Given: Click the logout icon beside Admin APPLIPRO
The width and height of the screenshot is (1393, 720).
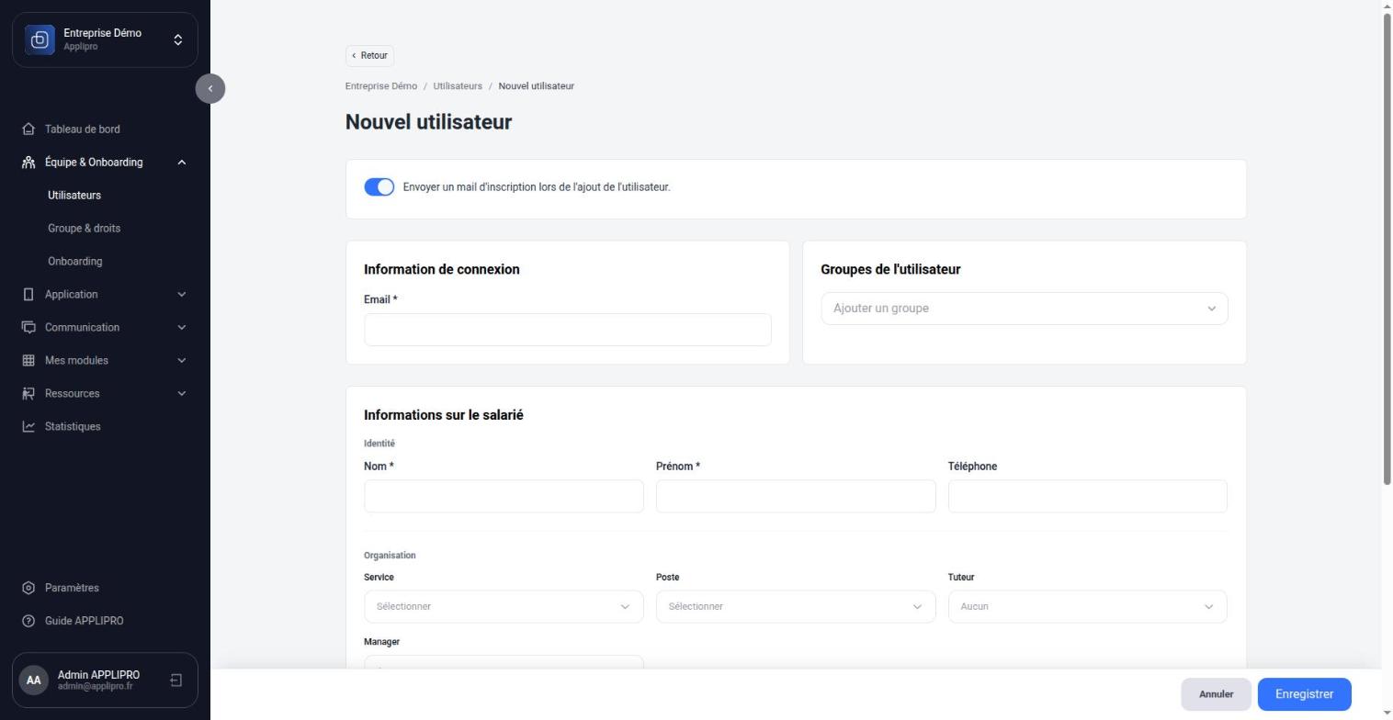Looking at the screenshot, I should click(176, 681).
